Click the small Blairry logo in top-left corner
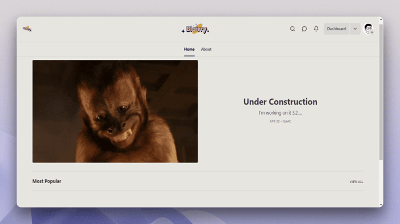 pos(27,29)
